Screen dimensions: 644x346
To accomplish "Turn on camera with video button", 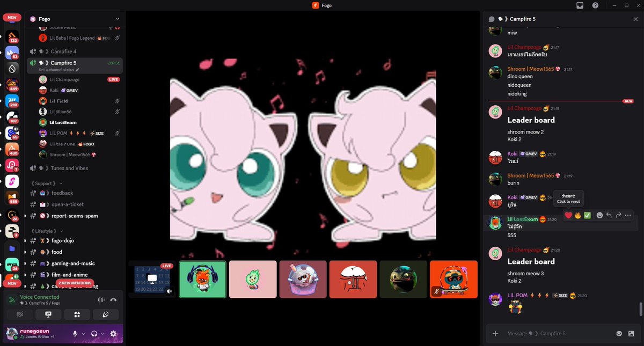I will [x=19, y=315].
